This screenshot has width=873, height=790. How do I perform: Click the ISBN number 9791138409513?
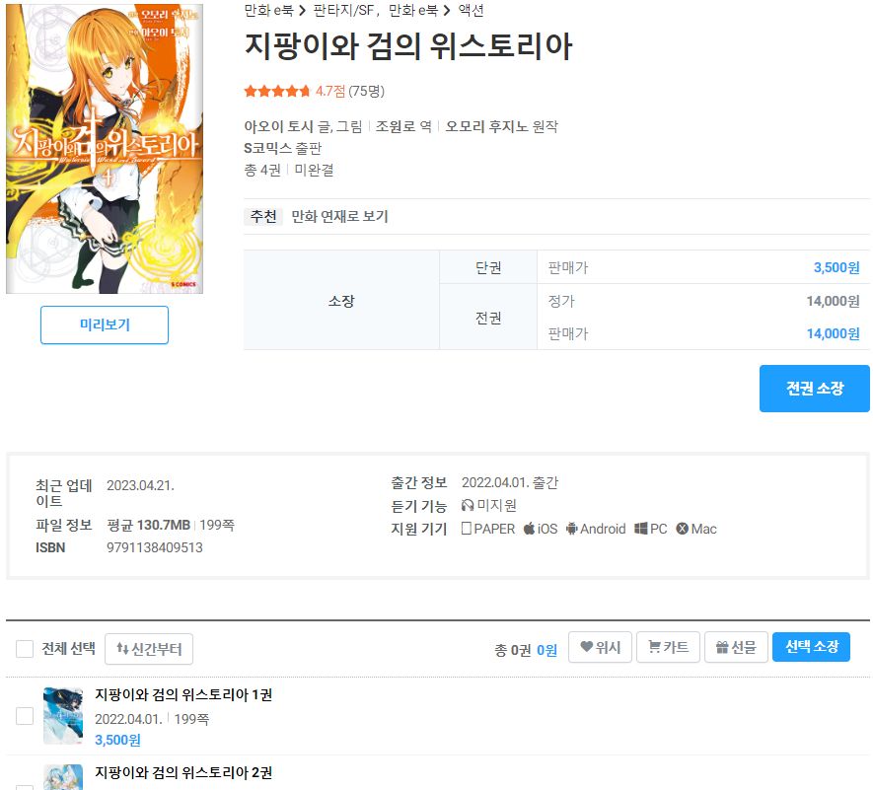tap(155, 547)
